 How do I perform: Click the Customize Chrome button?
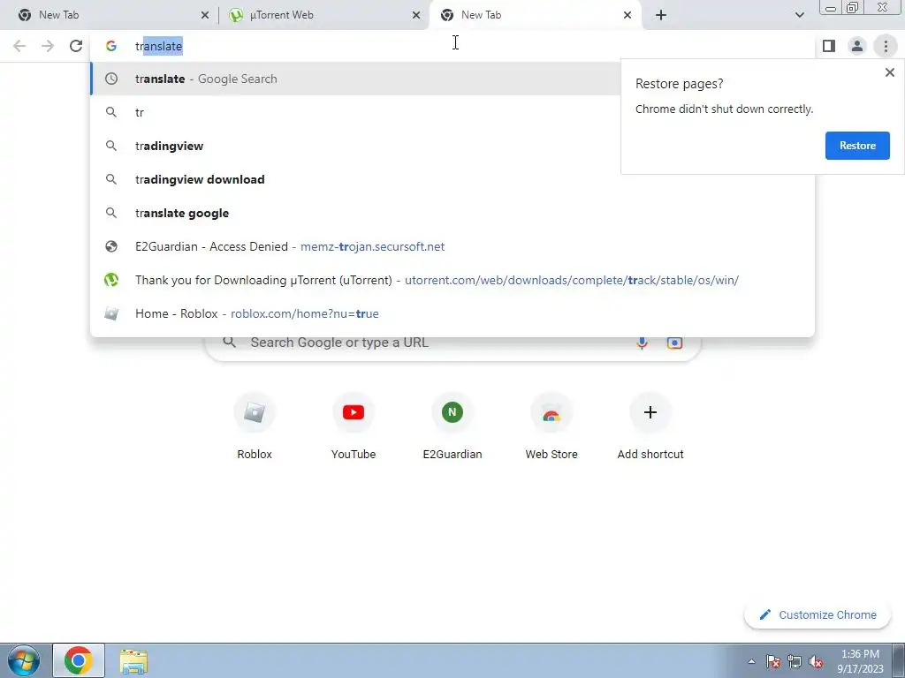818,615
